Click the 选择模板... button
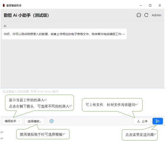165x141 pixels. pyautogui.click(x=34, y=121)
